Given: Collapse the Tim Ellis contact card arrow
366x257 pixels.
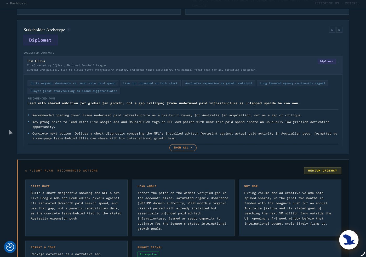Looking at the screenshot, I should coord(338,62).
